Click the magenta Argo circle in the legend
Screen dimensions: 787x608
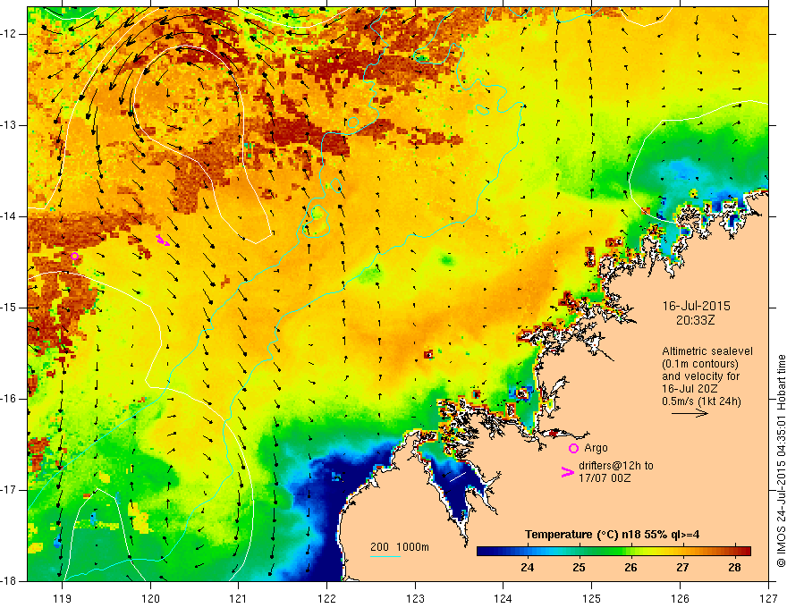point(573,448)
